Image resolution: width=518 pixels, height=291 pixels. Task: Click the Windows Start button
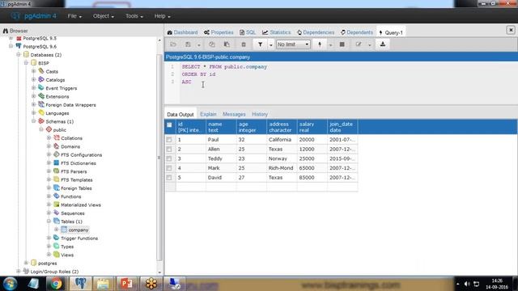click(x=10, y=284)
